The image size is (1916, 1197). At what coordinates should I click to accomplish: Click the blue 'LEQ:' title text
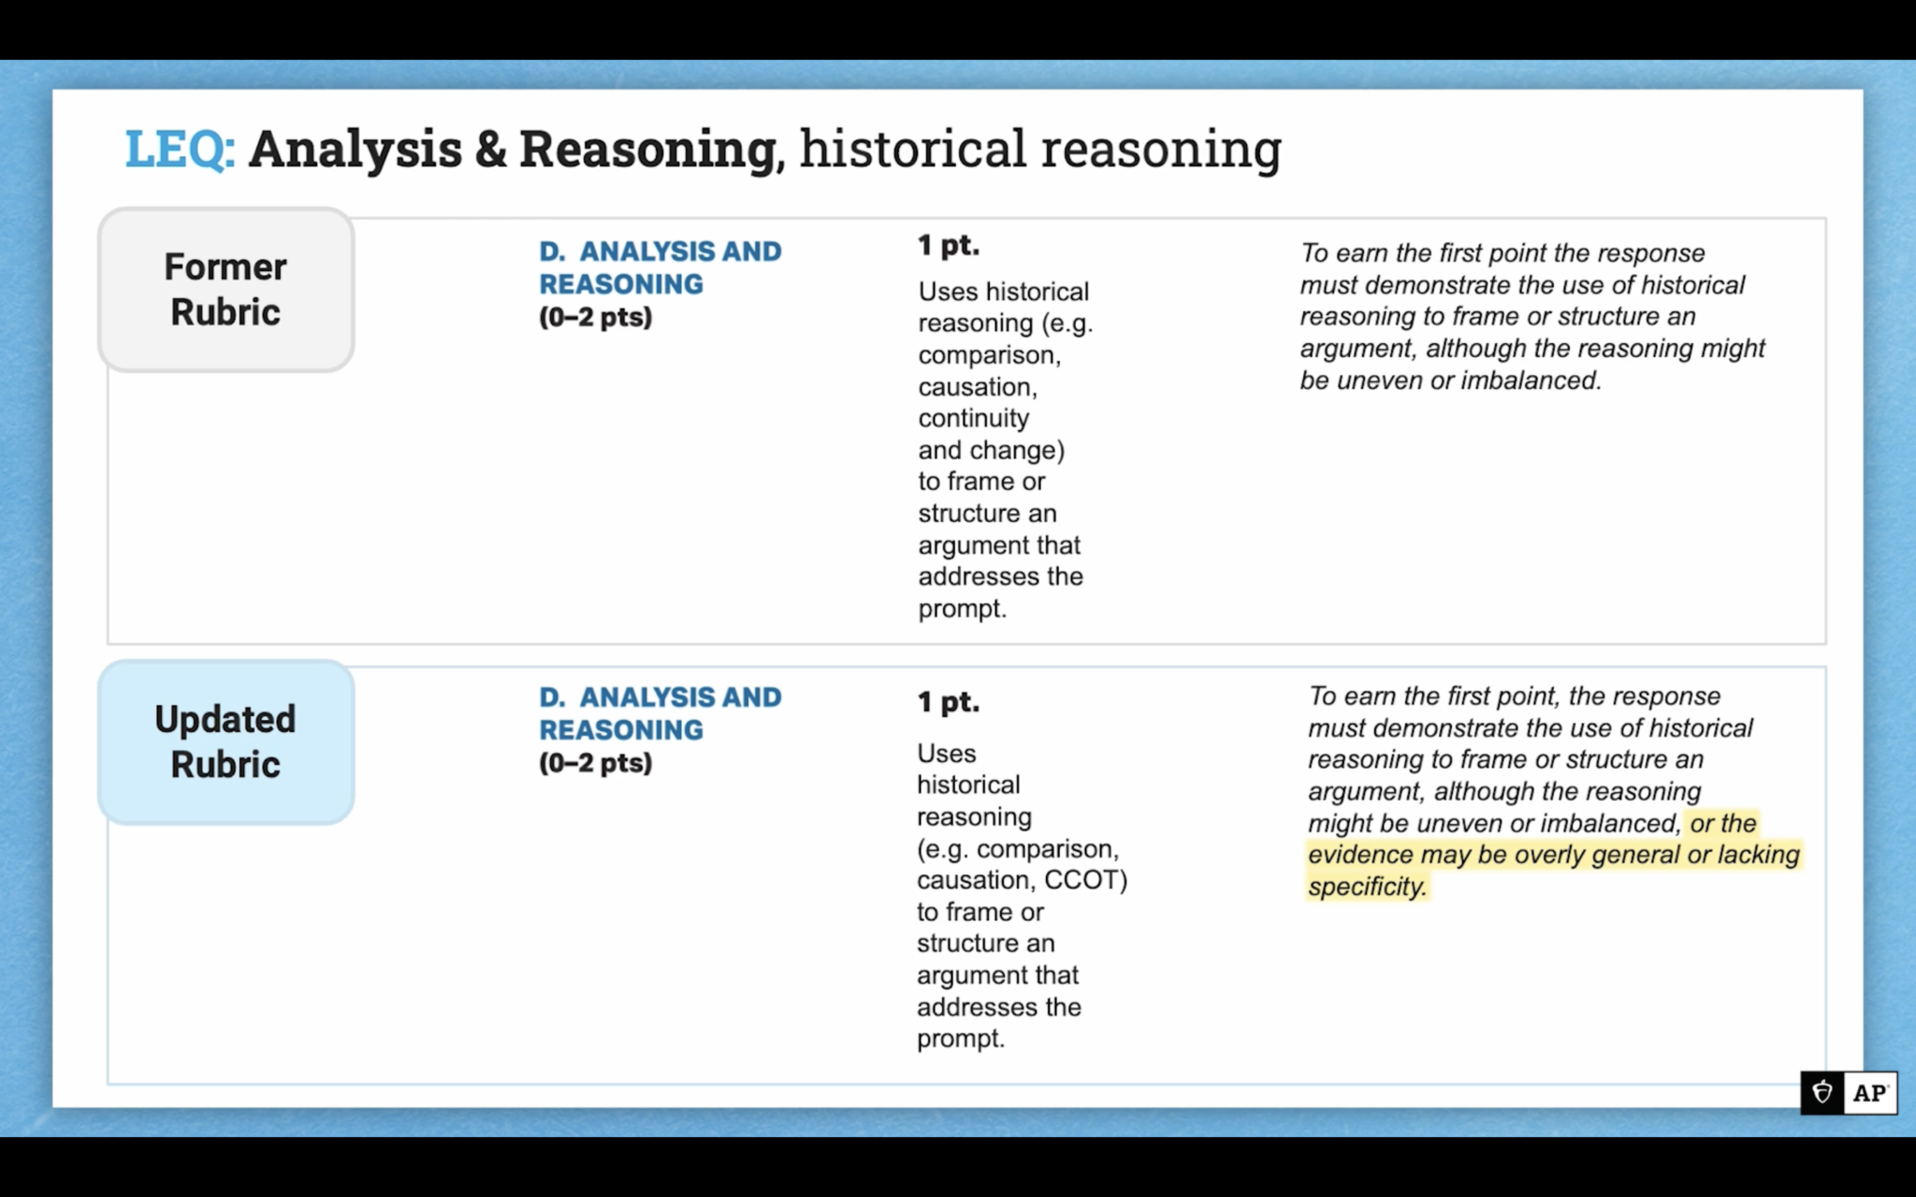(x=180, y=149)
